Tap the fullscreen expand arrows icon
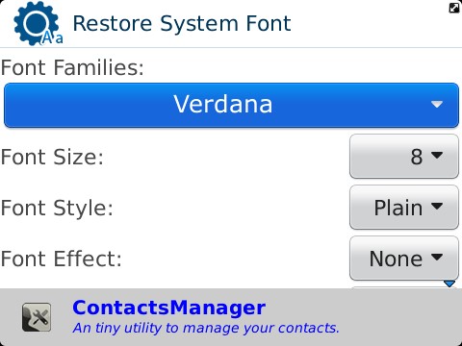 pos(454,8)
